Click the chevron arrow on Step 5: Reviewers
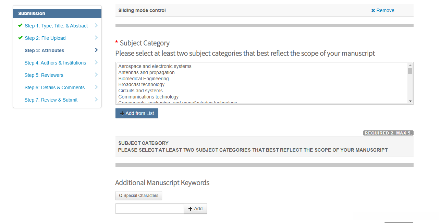 [x=96, y=75]
